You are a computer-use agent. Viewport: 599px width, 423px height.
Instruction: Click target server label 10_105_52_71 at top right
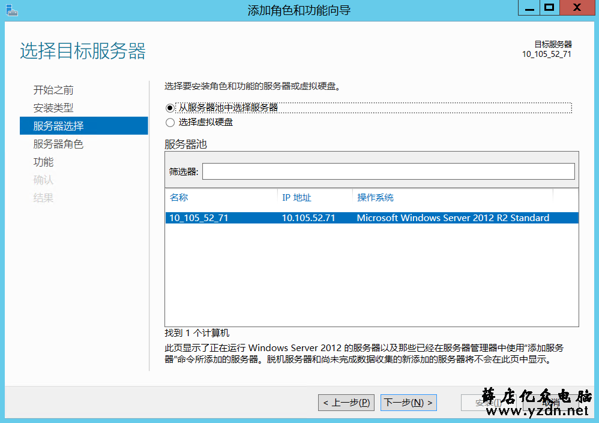(x=547, y=54)
